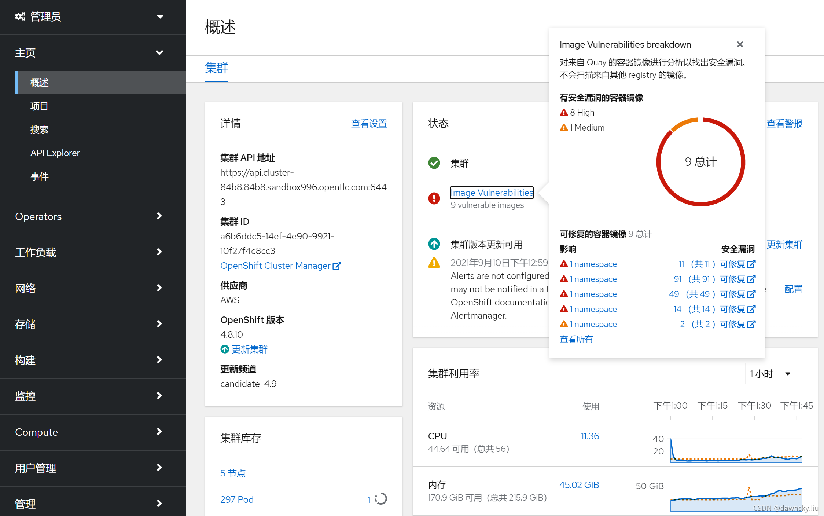Click the green check cluster status icon
Image resolution: width=824 pixels, height=516 pixels.
tap(434, 163)
